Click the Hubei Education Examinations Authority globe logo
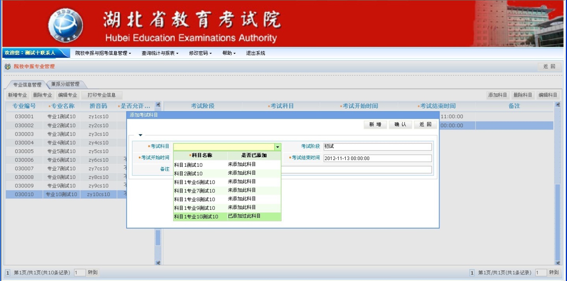Image resolution: width=567 pixels, height=281 pixels. click(x=65, y=26)
